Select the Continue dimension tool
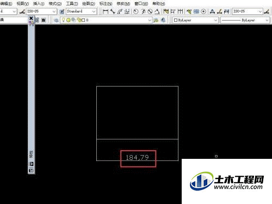This screenshot has height=204, width=272. coord(180,11)
